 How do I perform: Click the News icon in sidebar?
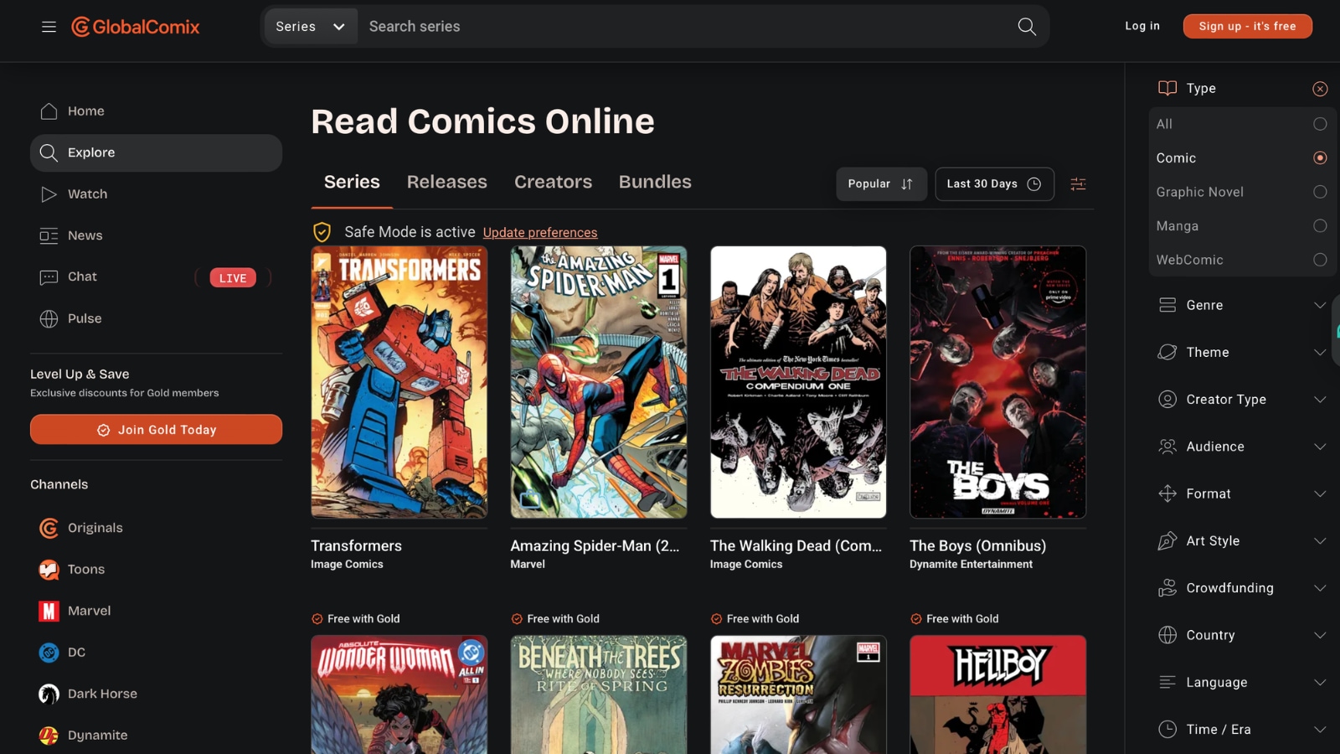click(49, 235)
